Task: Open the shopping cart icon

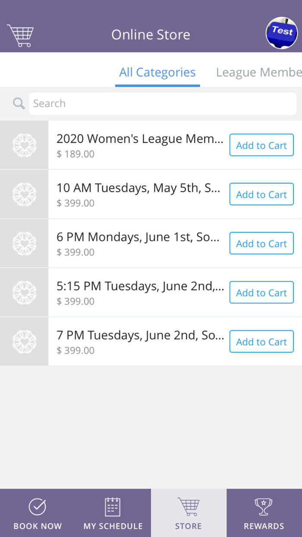Action: pos(20,35)
